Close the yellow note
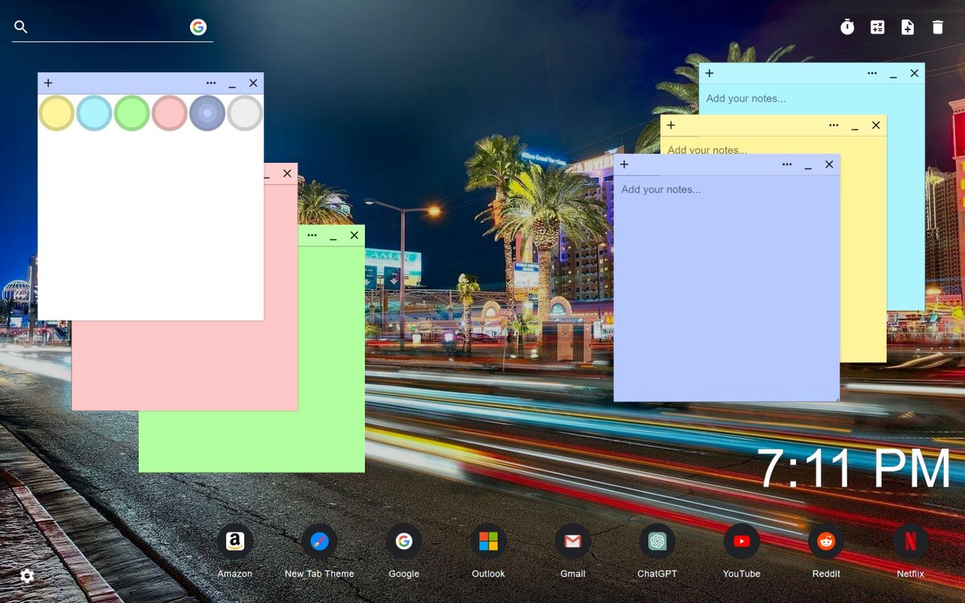The width and height of the screenshot is (965, 603). [876, 125]
